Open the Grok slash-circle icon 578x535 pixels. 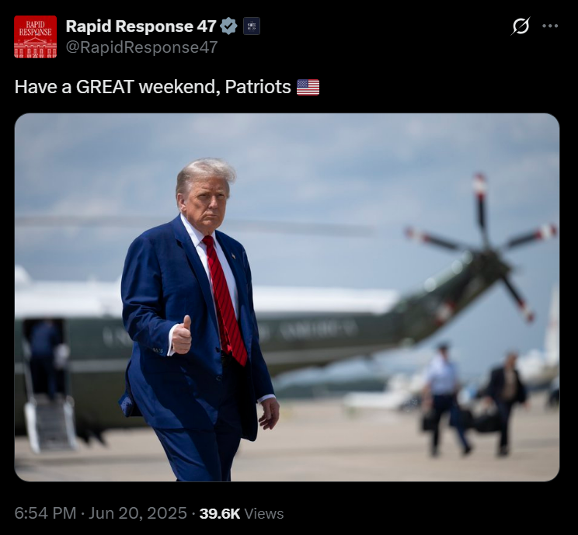pos(521,26)
